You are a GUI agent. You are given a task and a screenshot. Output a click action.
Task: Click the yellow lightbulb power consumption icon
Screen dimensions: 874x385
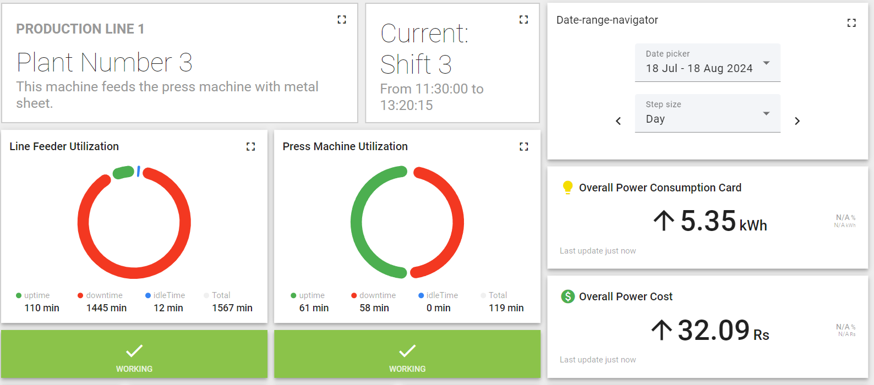click(x=567, y=188)
